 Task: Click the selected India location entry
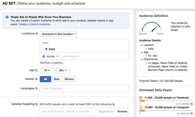coord(50,49)
